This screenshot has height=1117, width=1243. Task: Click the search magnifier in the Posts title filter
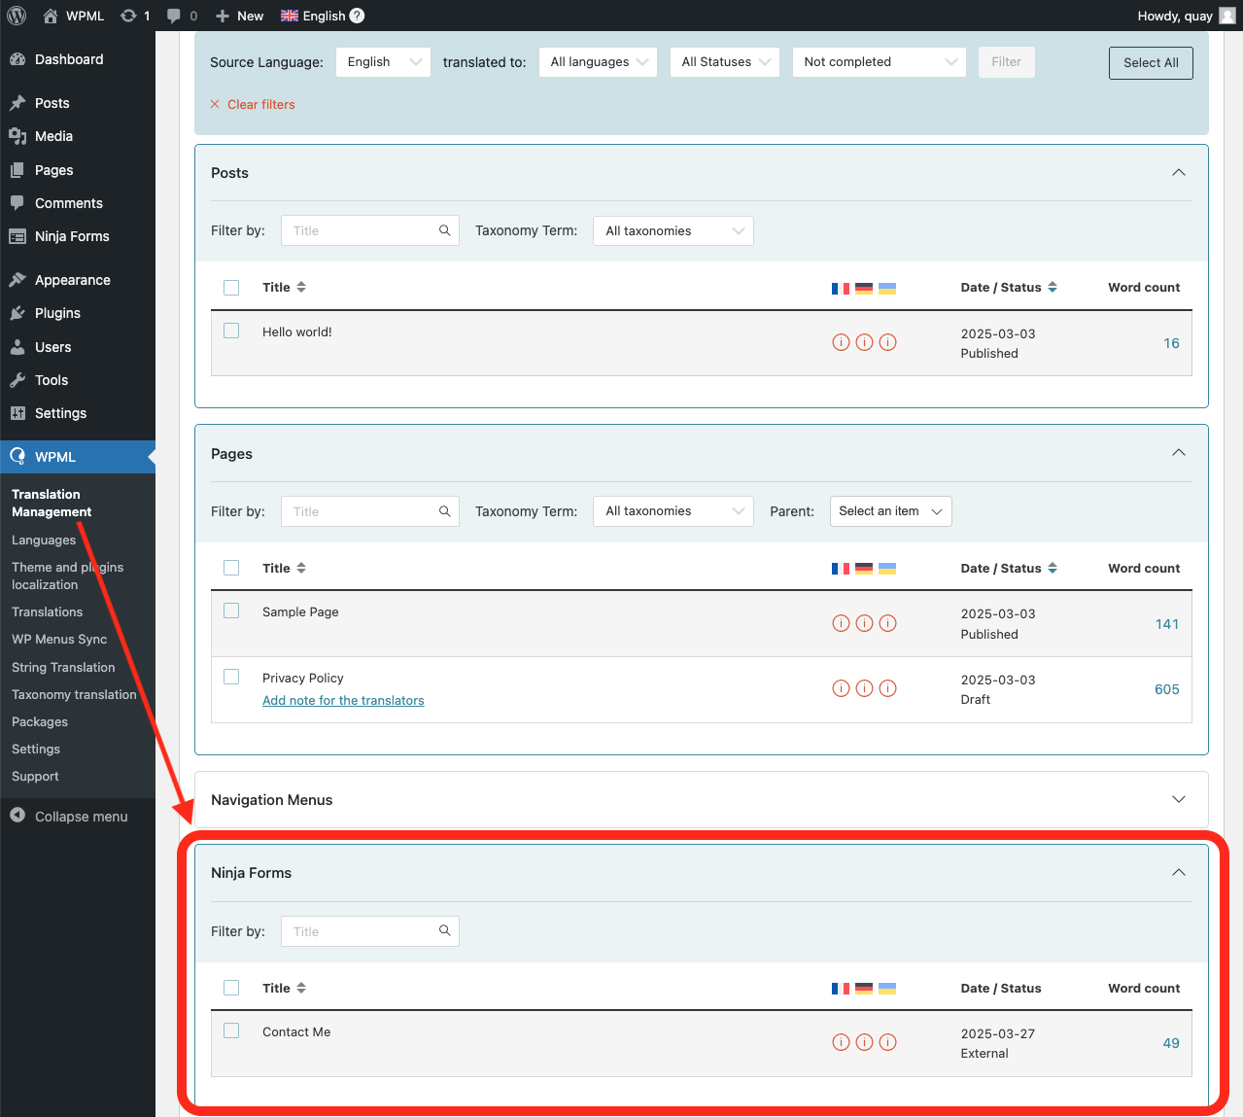445,230
